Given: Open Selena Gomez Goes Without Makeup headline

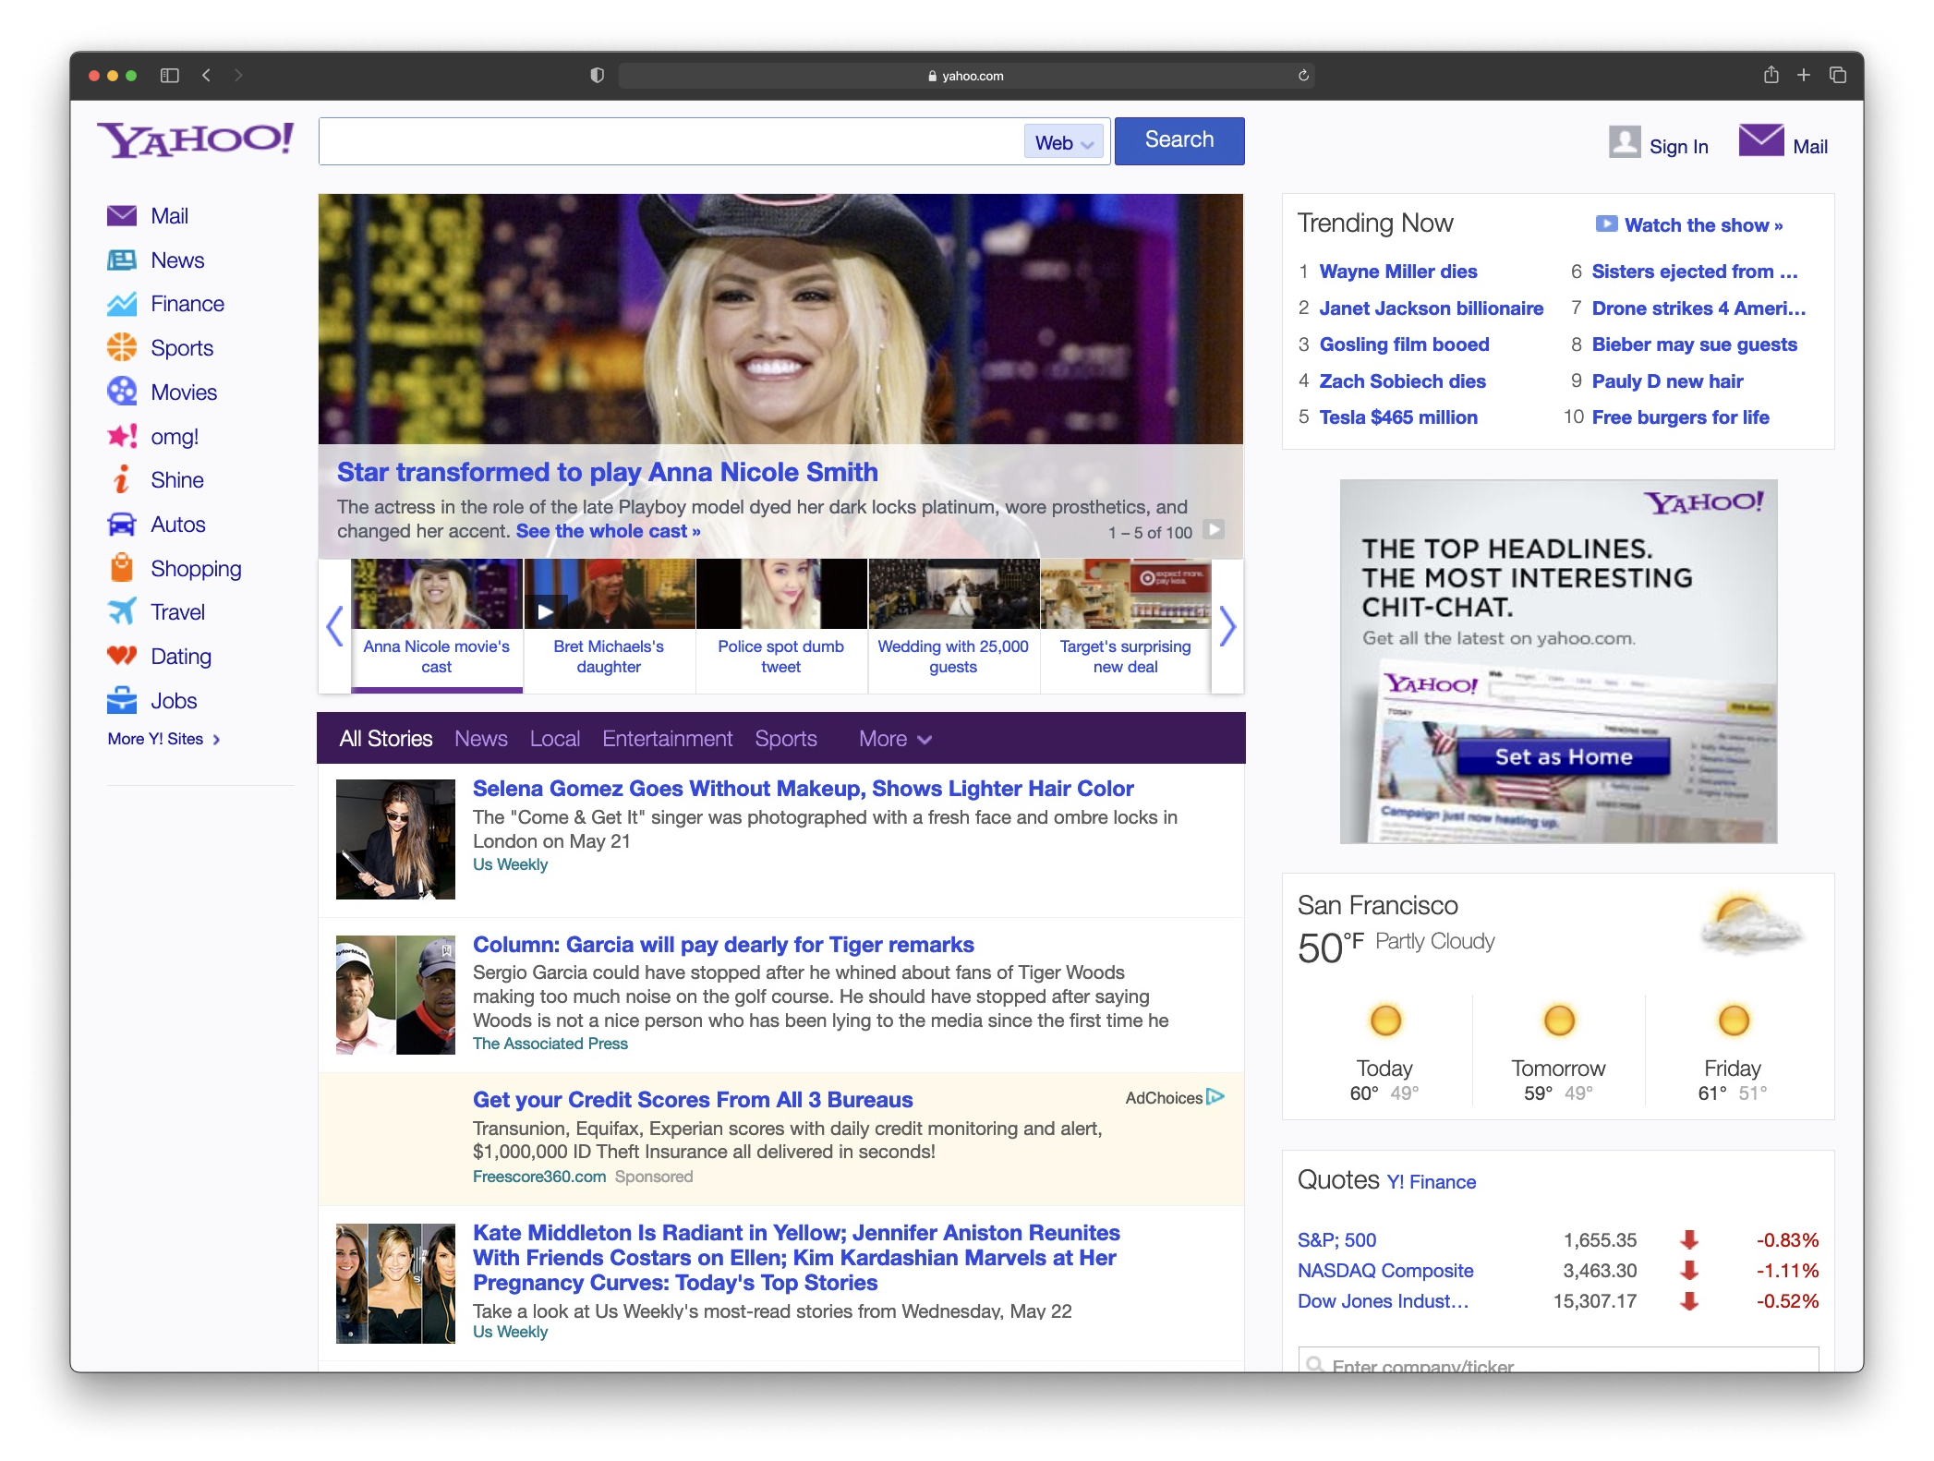Looking at the screenshot, I should [x=803, y=789].
